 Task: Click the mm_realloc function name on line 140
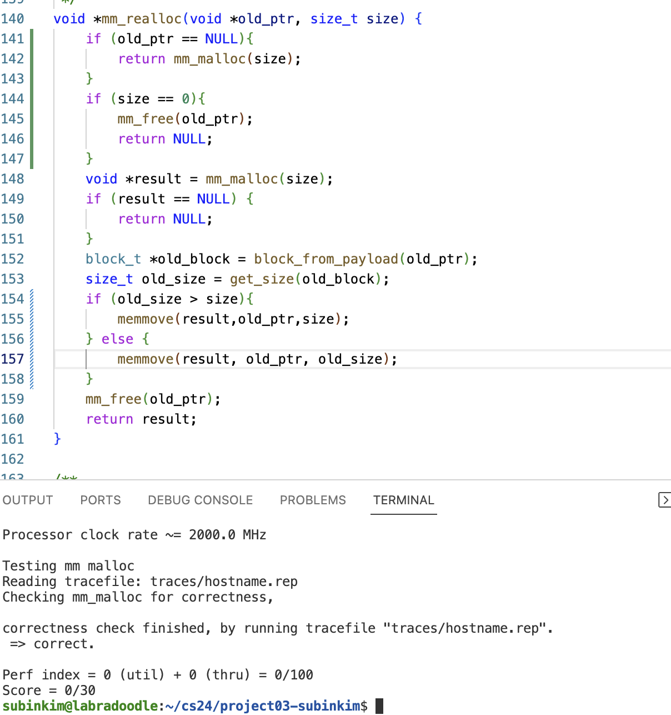tap(142, 19)
